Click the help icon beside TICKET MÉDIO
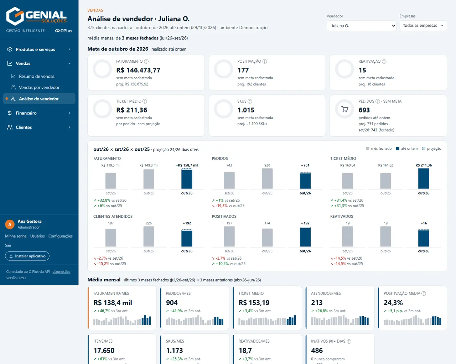 145,101
